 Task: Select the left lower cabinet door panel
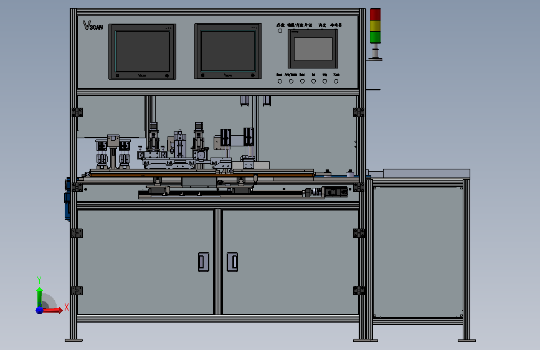click(145, 262)
